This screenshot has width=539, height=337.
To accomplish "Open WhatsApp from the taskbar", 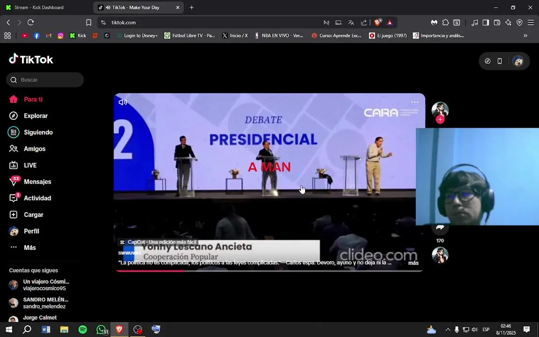I will (102, 330).
